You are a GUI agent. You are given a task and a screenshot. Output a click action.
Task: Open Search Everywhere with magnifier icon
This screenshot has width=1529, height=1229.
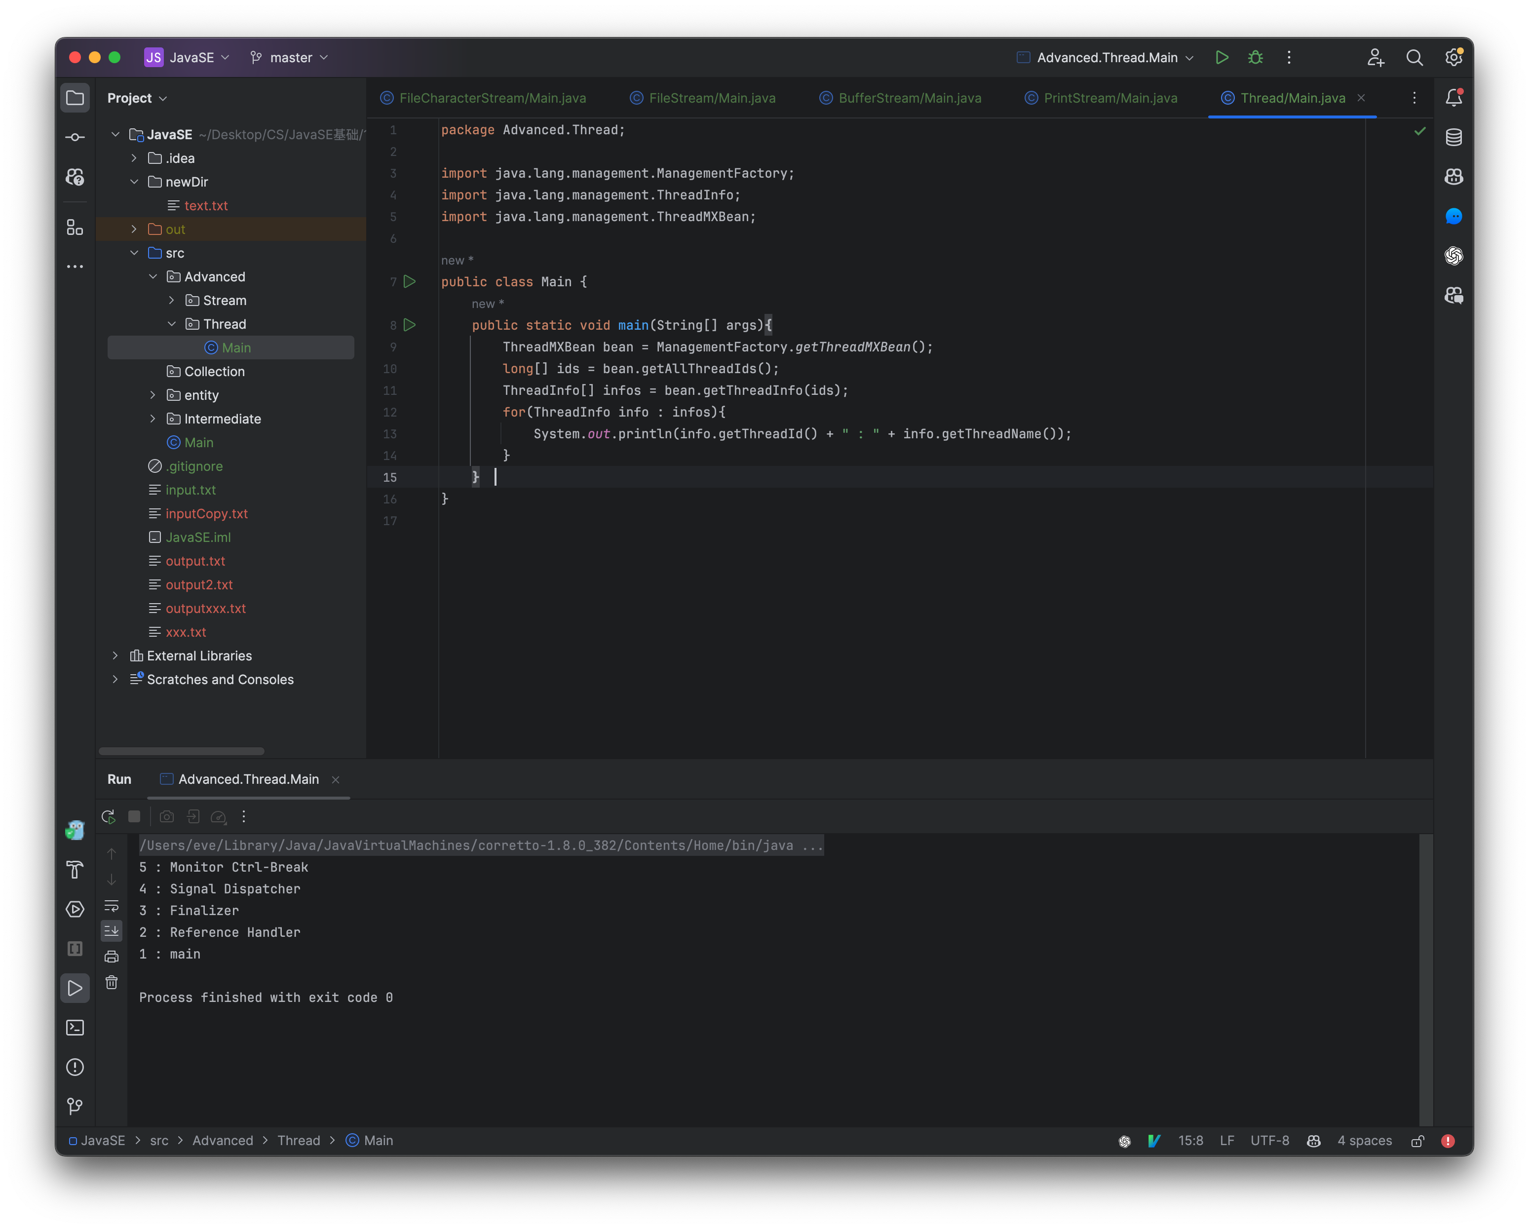(1414, 57)
